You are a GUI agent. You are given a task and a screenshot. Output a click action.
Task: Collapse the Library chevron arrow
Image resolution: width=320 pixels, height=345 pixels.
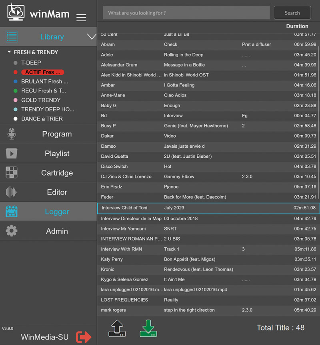(91, 37)
